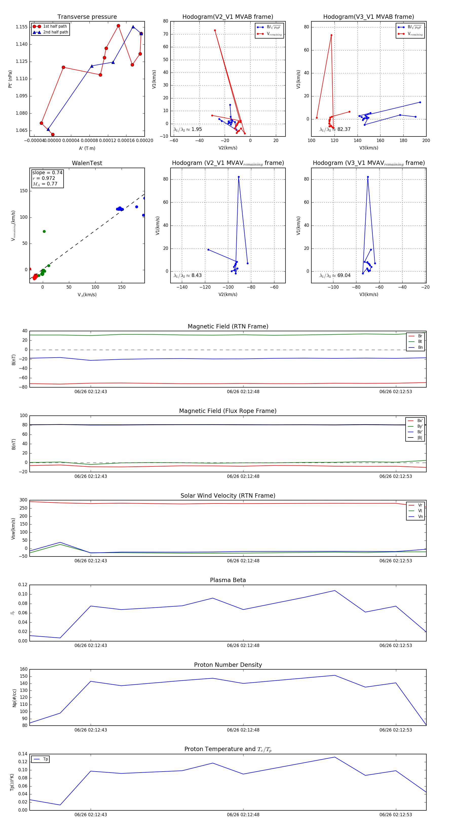Click the λ1/λ3 ≈ 82.37 annotation
The height and width of the screenshot is (837, 456).
coord(335,129)
